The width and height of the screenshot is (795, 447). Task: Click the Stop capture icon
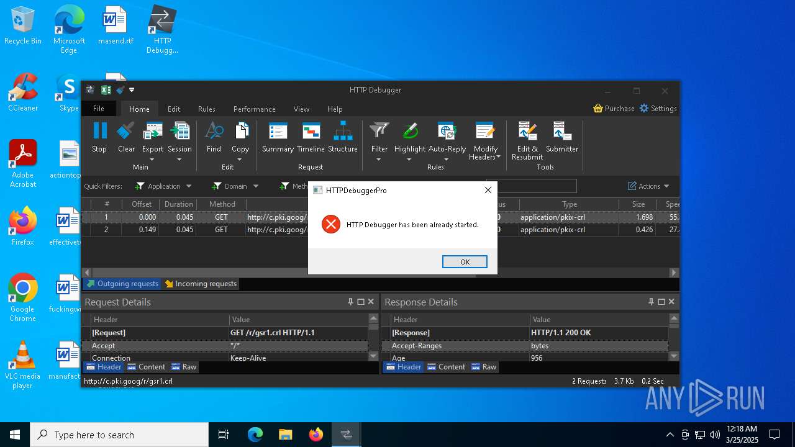click(99, 130)
